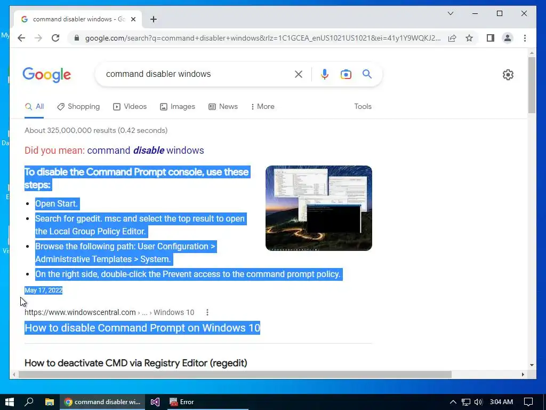This screenshot has width=546, height=410.
Task: Click suggested 'command disable windows' link
Action: [146, 151]
